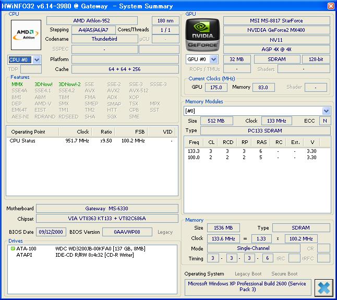Click the VIA VT8363 KT133 chipset field
Screen dimensions: 337x300
[107, 218]
